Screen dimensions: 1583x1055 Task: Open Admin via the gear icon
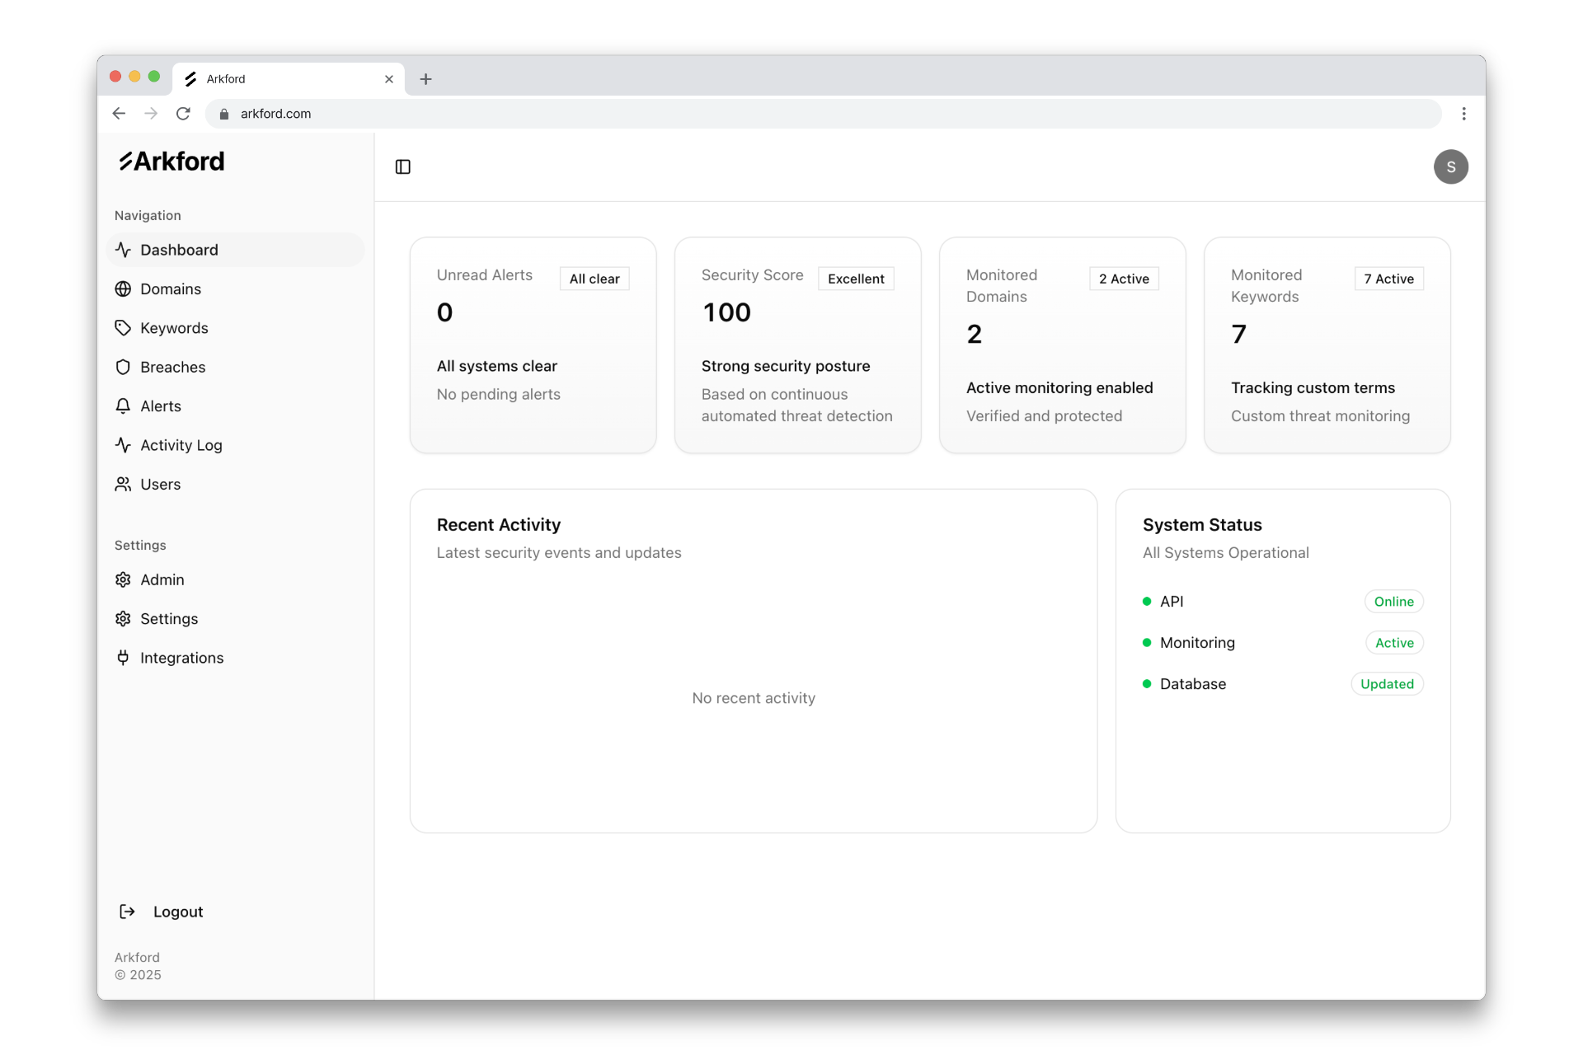click(123, 579)
